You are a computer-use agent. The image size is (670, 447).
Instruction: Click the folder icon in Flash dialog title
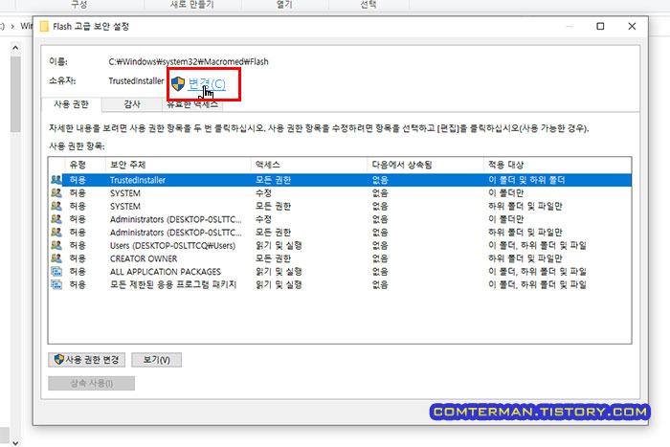tap(44, 27)
